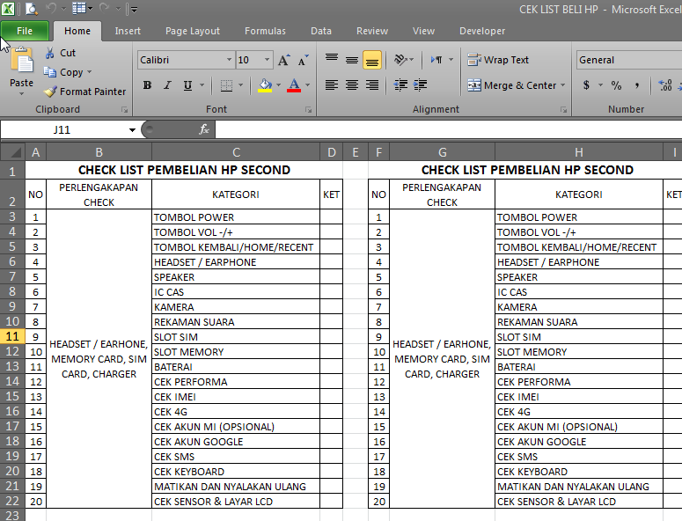Select left table cell TOMBOL POWER
The image size is (682, 521).
(236, 217)
